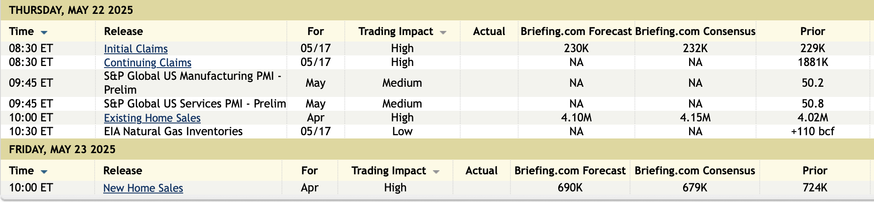Select S&P Global US Services PMI row

tap(195, 104)
